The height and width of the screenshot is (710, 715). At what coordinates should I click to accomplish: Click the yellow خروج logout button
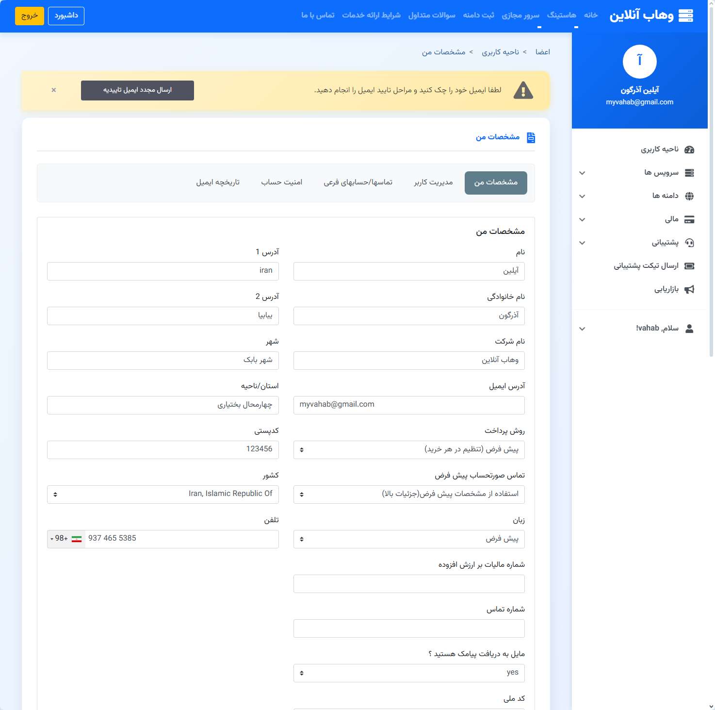(30, 16)
